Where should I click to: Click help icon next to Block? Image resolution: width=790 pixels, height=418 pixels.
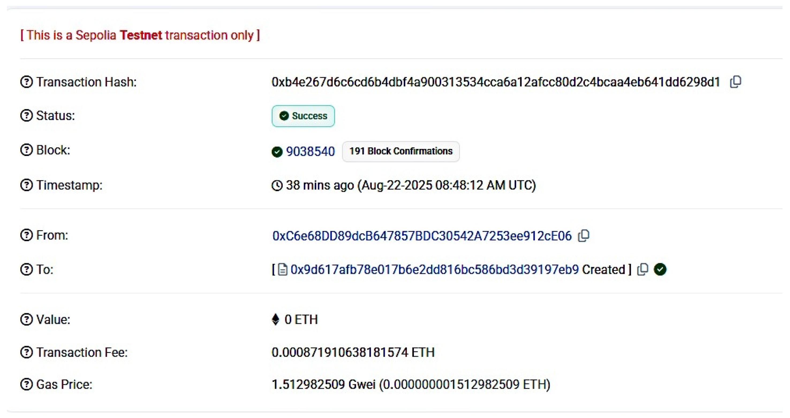click(x=27, y=150)
